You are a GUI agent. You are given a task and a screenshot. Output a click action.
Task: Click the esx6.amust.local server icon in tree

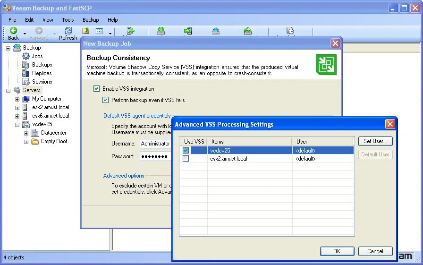(25, 116)
